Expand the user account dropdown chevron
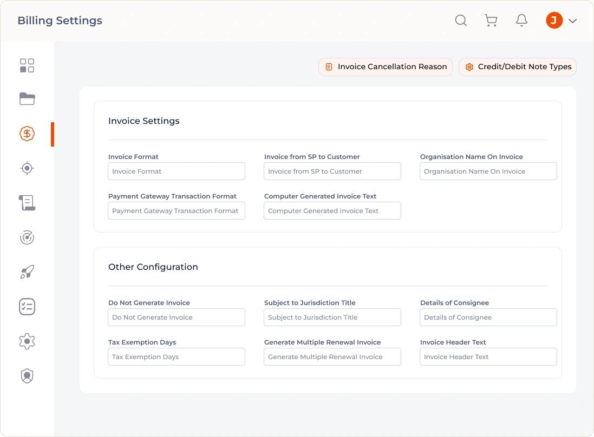The image size is (594, 437). click(572, 21)
